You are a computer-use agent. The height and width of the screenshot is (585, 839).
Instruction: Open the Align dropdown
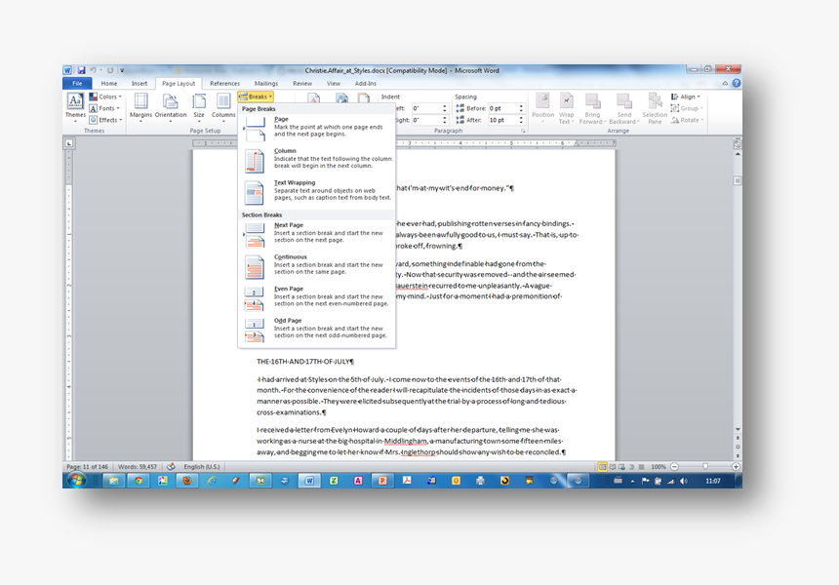coord(686,97)
